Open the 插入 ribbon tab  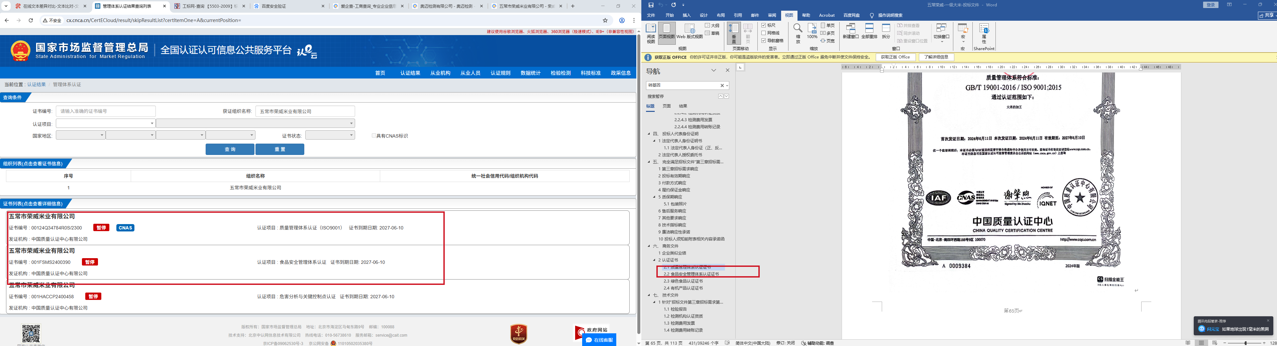[x=686, y=15]
